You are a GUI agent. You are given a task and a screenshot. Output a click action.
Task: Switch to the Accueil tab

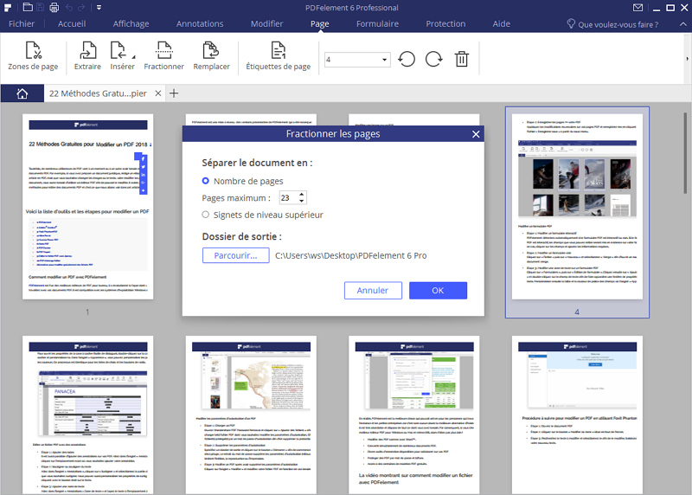pos(72,24)
